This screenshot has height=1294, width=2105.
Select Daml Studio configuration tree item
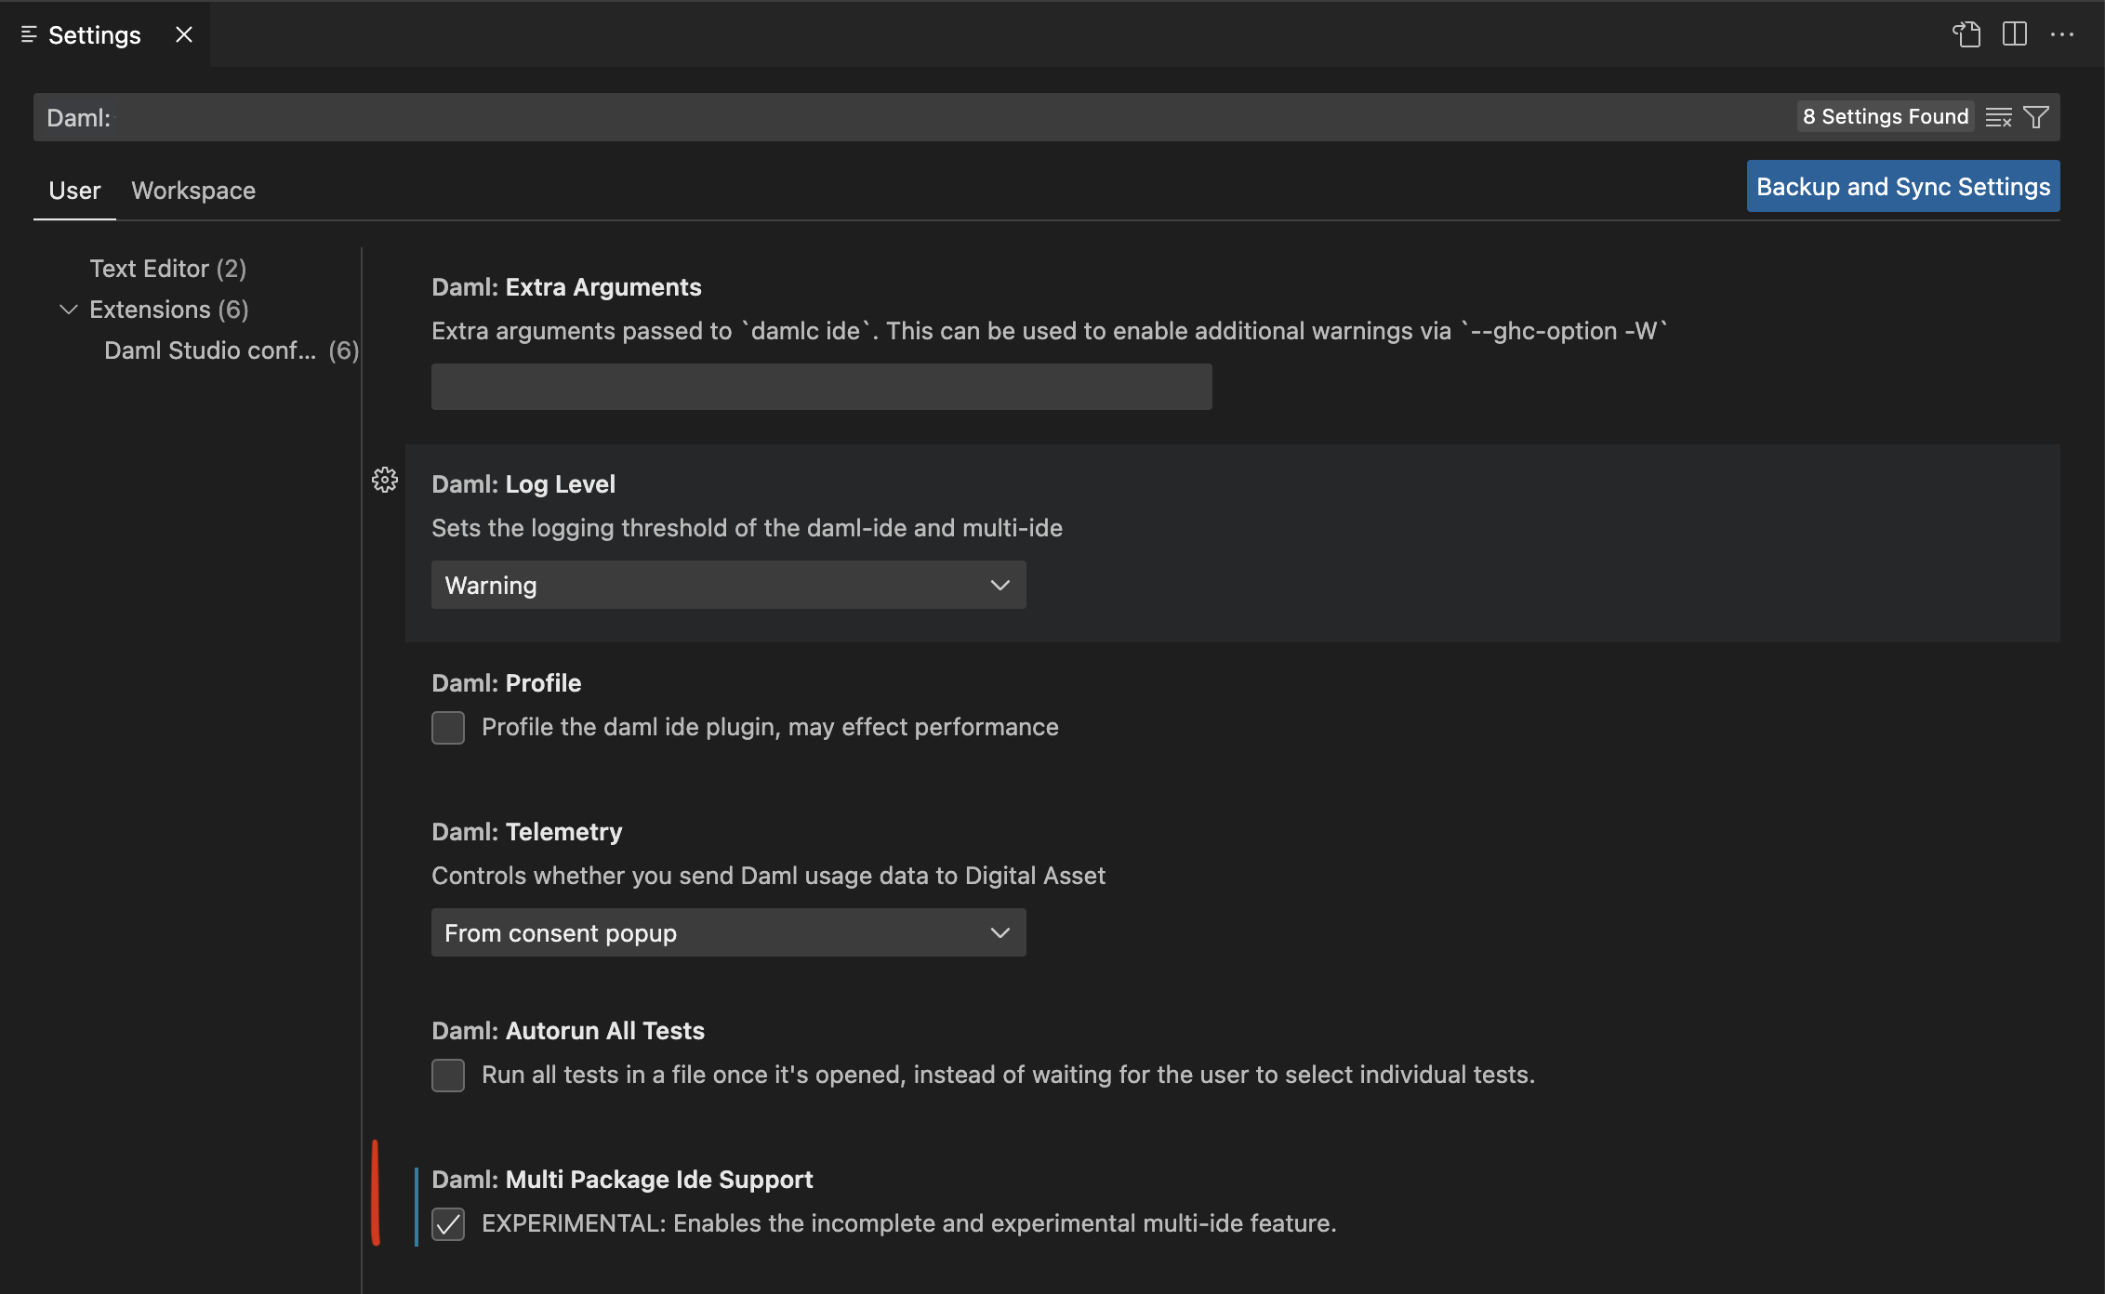click(x=232, y=350)
